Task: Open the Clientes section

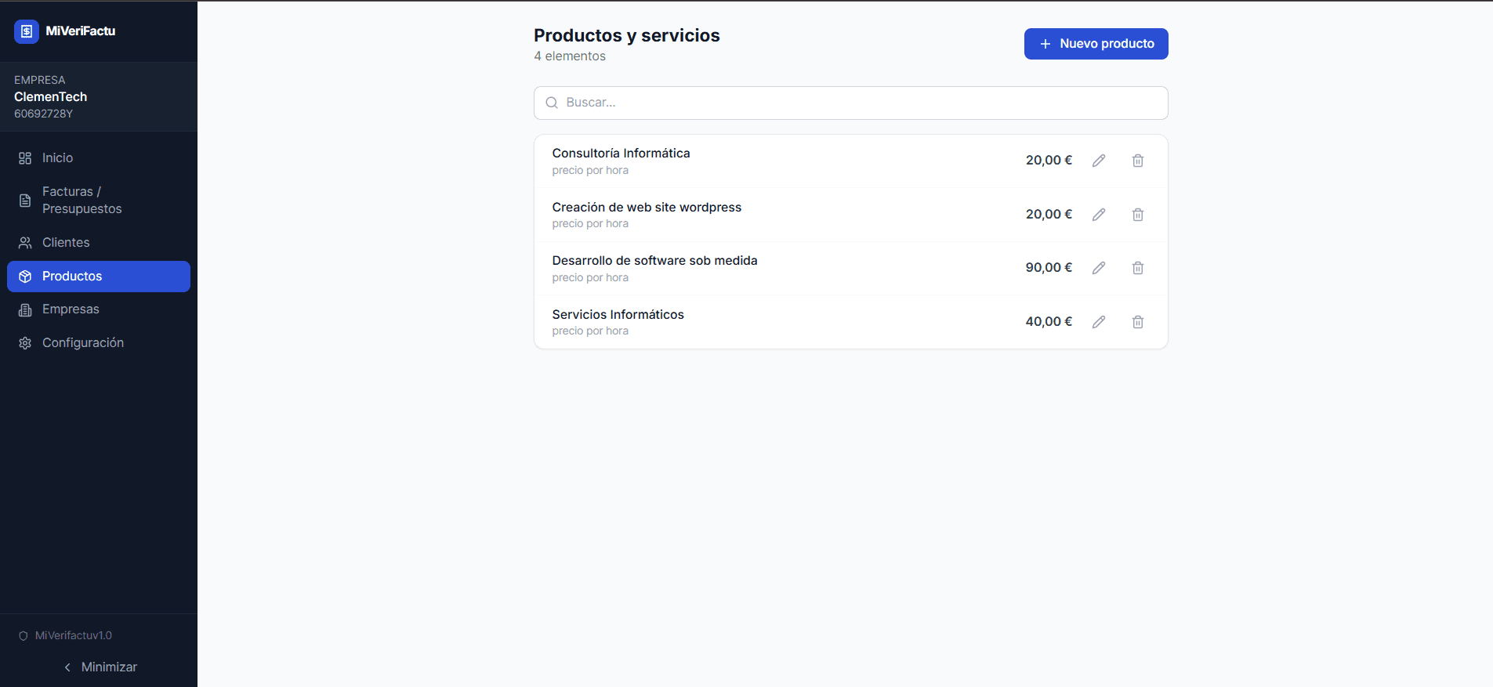Action: (99, 243)
